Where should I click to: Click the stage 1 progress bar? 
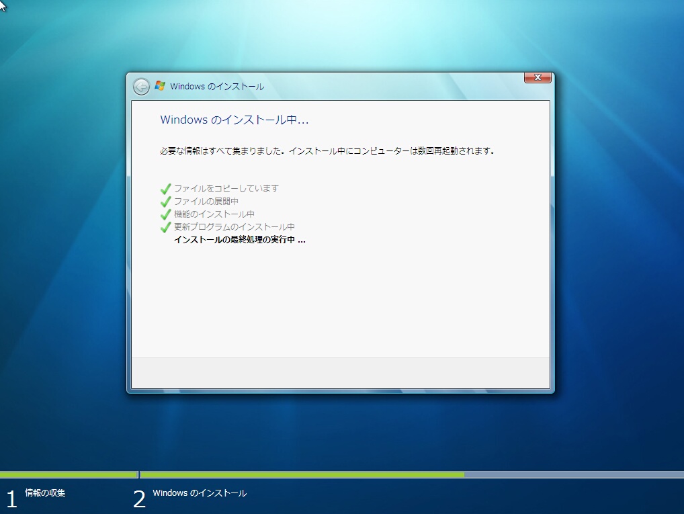tap(69, 474)
